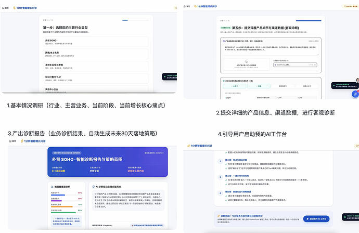Click the 上传产品介绍 upload drop zone text

tap(246, 65)
